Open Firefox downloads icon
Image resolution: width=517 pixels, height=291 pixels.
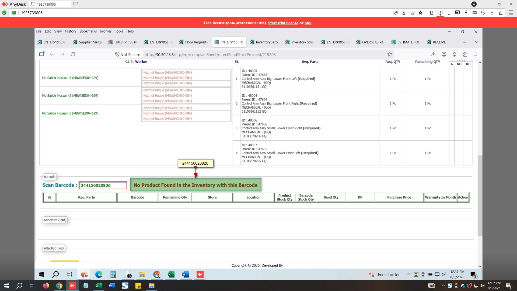click(433, 54)
